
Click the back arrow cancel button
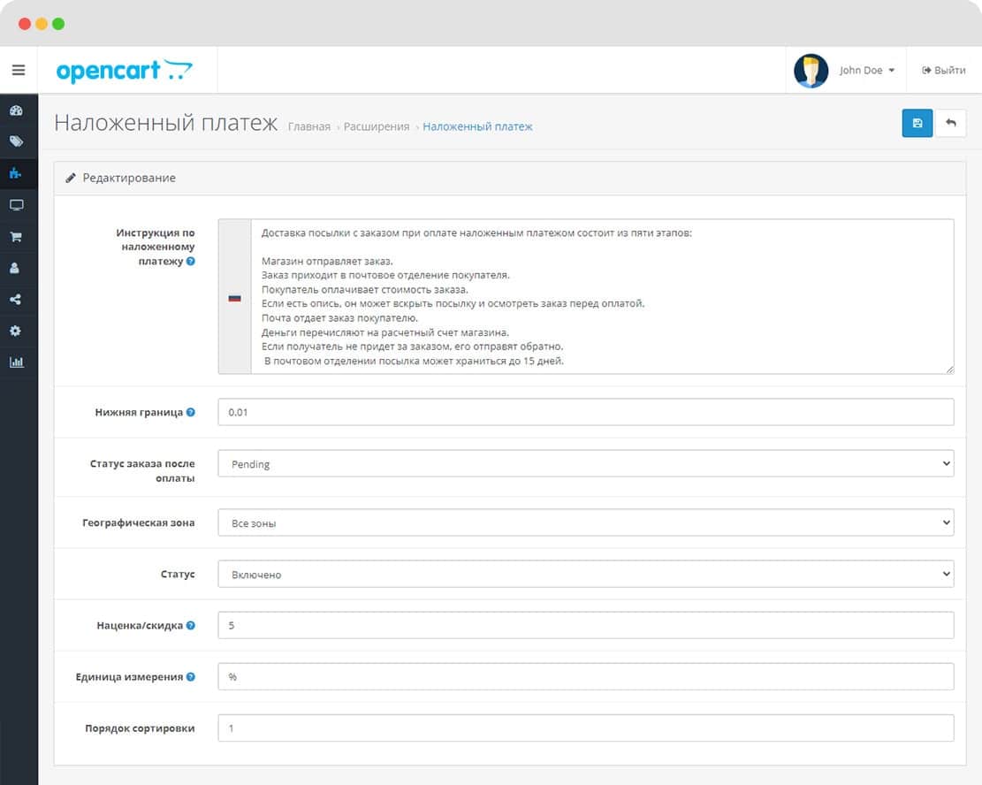tap(951, 123)
